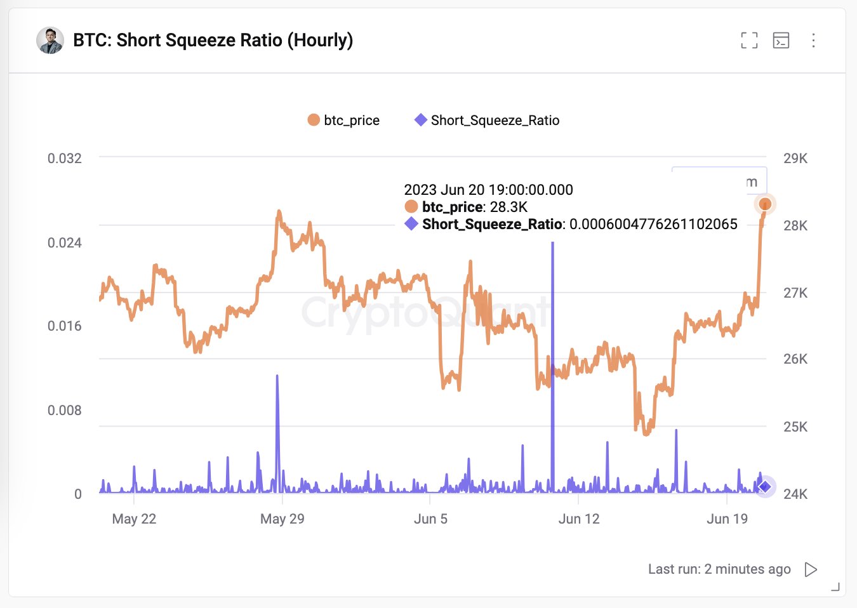Screen dimensions: 857x608
Task: Run the query with the play icon
Action: (811, 569)
